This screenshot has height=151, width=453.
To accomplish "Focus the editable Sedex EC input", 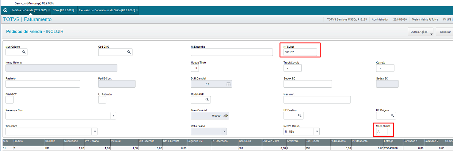I will [308, 84].
